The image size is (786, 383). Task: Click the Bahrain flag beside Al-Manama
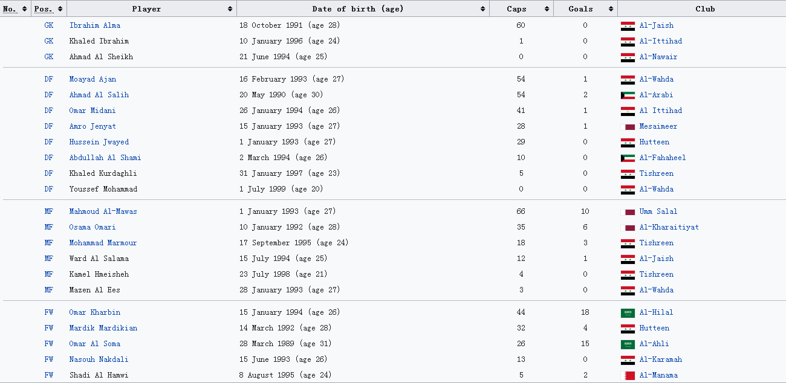(x=628, y=376)
